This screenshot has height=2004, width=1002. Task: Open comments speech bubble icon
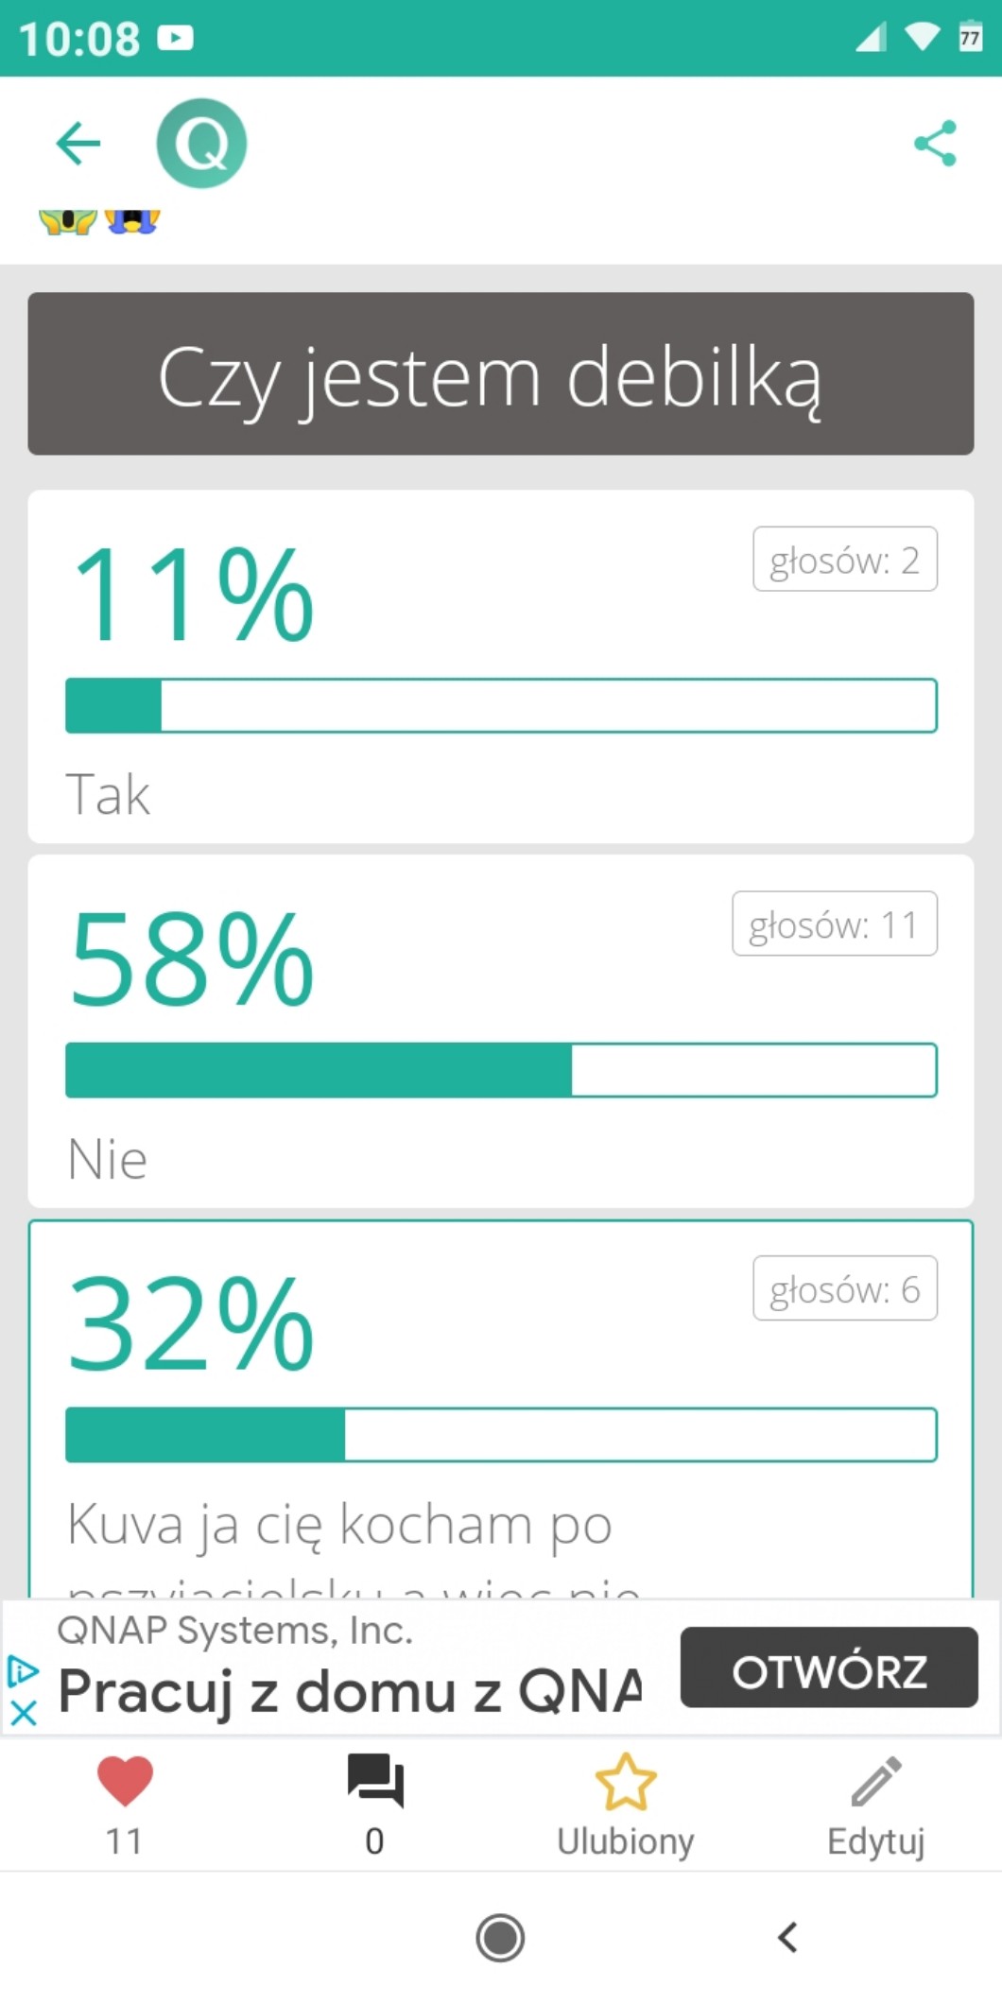(x=375, y=1781)
